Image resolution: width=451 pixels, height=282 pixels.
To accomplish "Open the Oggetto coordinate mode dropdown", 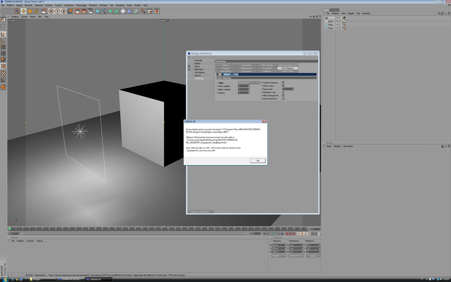I will coord(278,256).
